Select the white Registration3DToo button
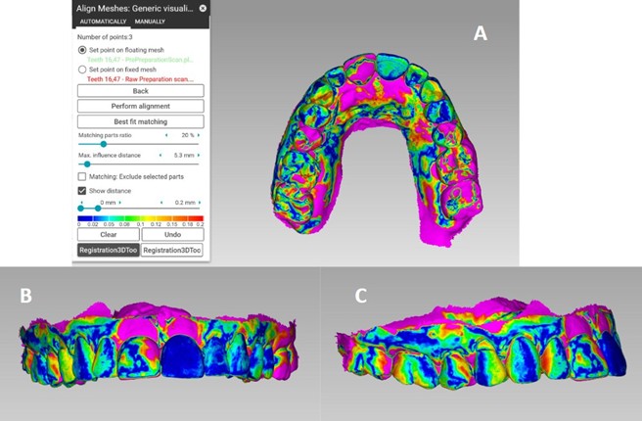 pos(172,251)
